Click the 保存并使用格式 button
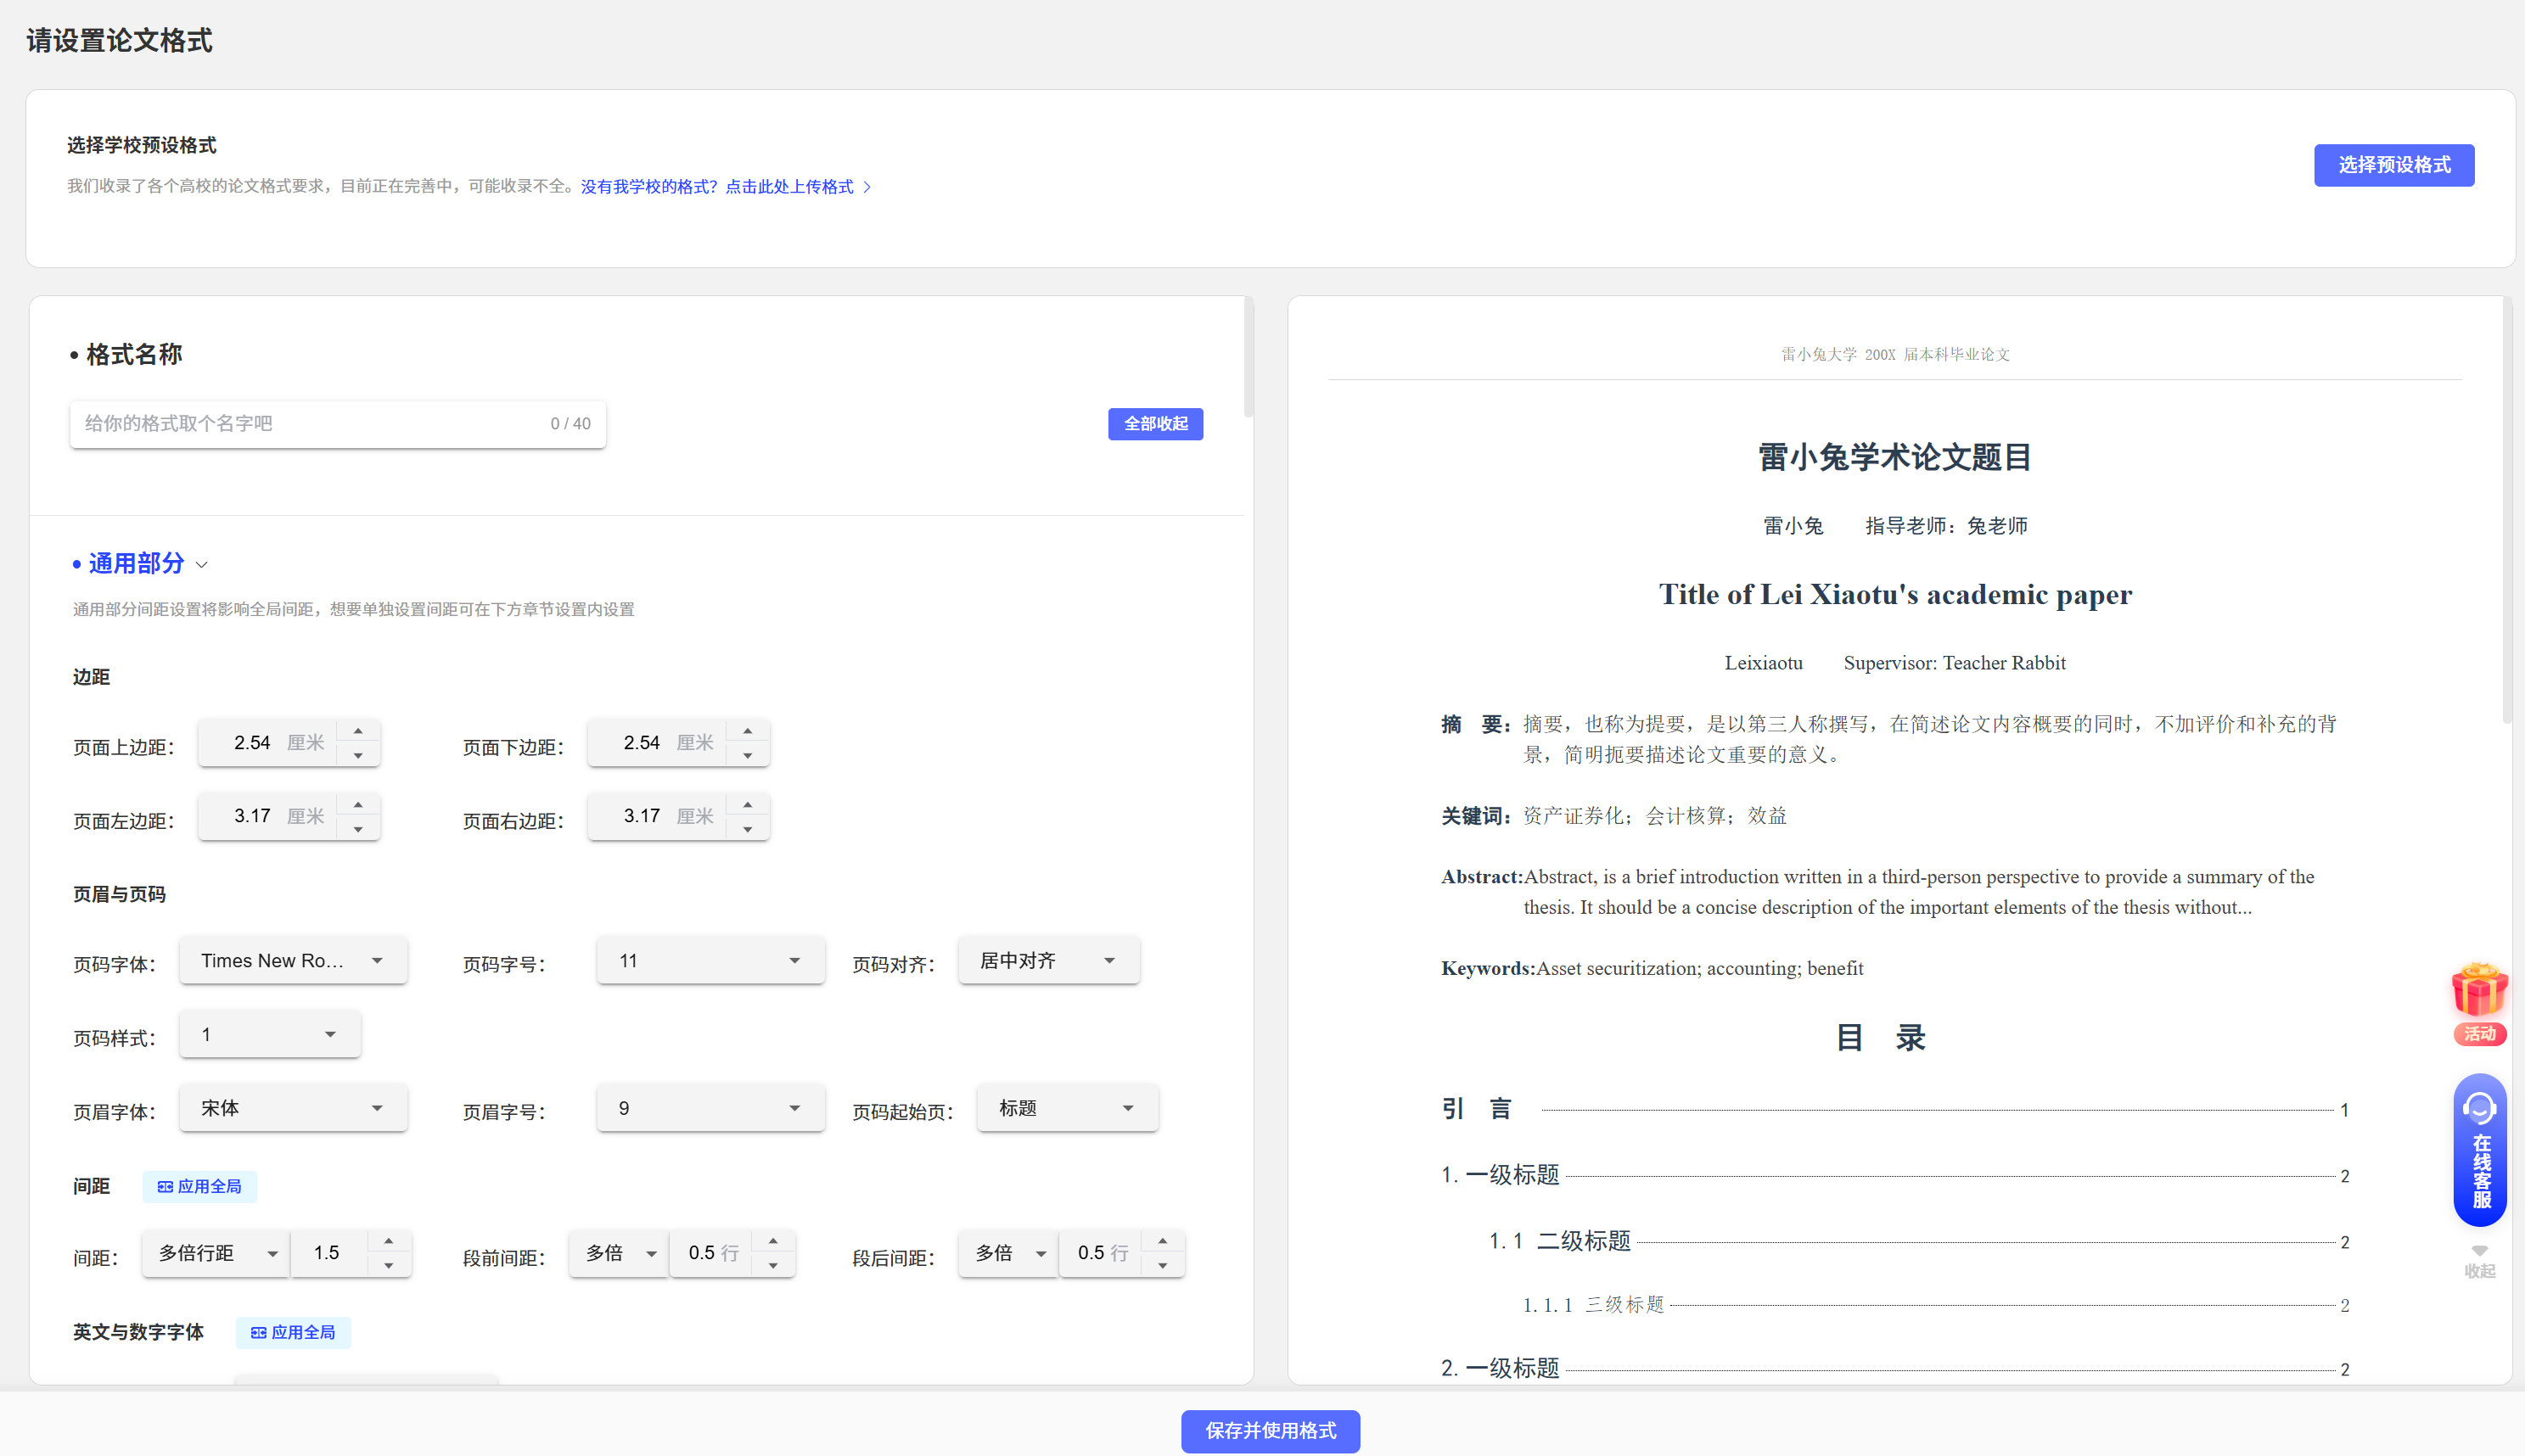2525x1456 pixels. click(x=1270, y=1431)
